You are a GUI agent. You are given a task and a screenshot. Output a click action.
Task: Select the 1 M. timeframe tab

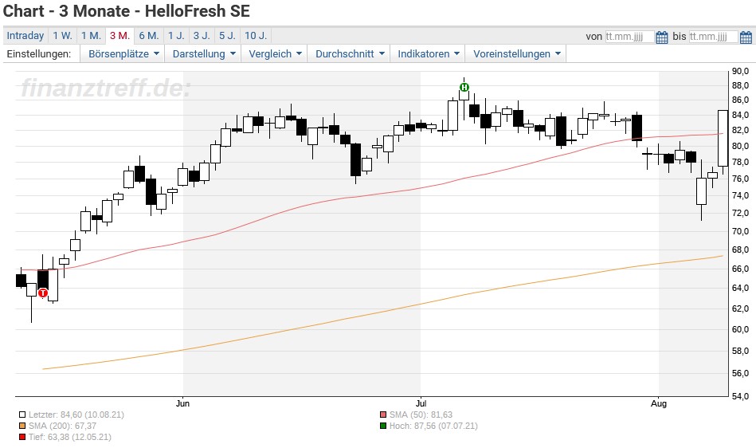(x=91, y=36)
